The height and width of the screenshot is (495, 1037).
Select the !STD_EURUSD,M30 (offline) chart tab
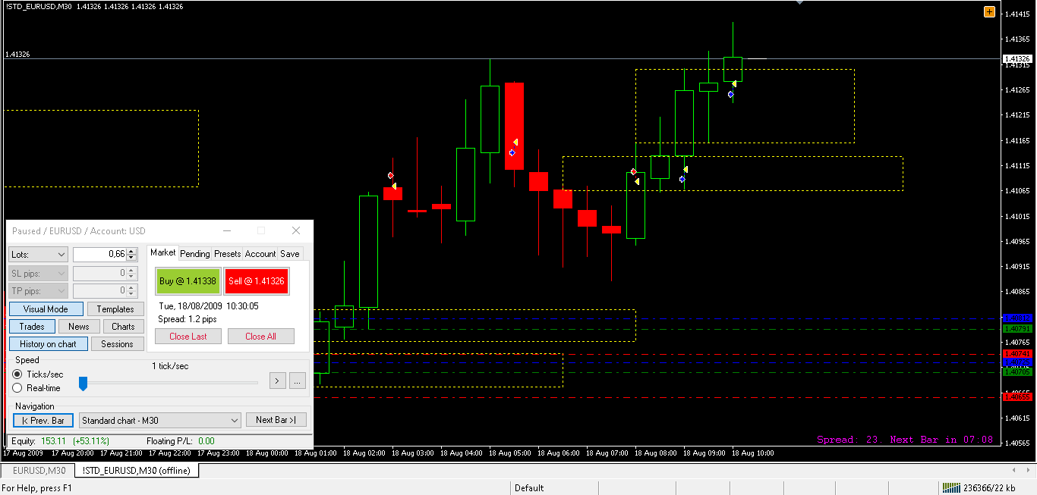tap(137, 471)
